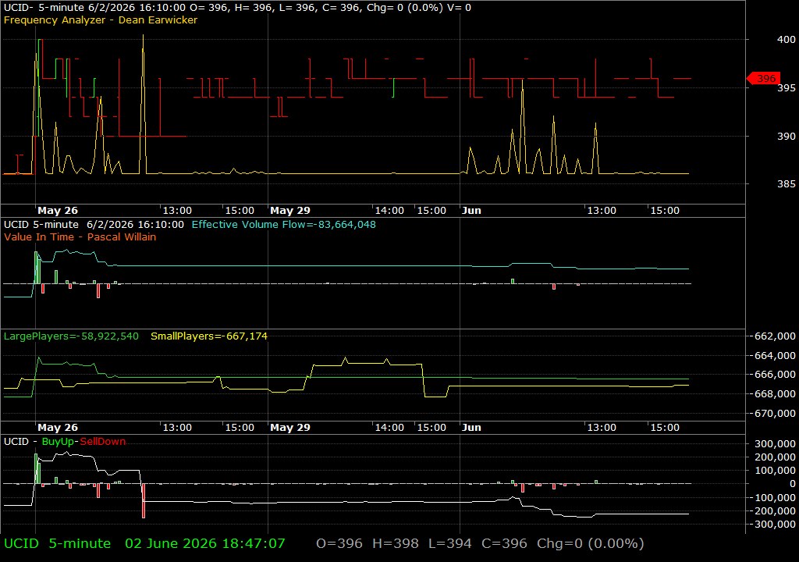Click 'O=396' in the status bar

point(339,543)
